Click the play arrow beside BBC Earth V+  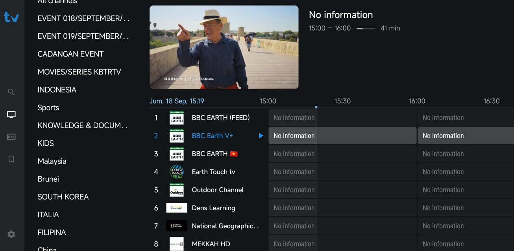coord(261,136)
